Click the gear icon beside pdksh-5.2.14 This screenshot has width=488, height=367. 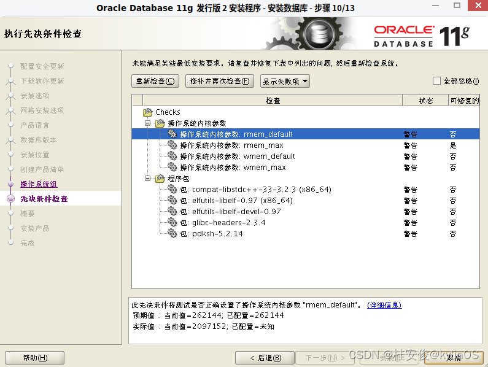tap(172, 233)
